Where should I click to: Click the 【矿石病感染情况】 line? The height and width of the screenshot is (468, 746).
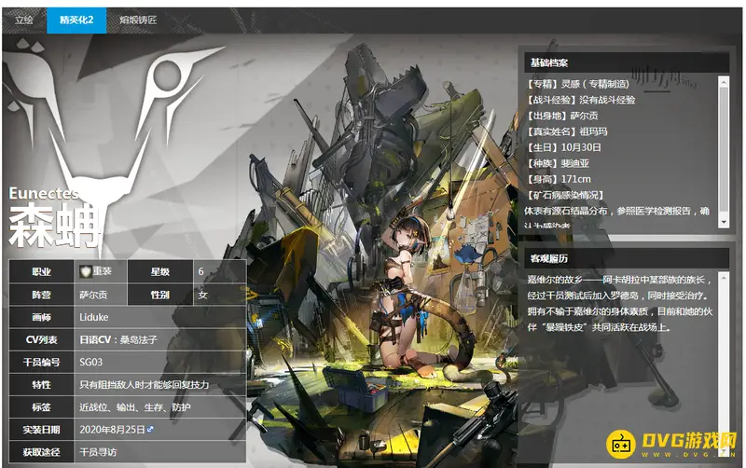[565, 195]
